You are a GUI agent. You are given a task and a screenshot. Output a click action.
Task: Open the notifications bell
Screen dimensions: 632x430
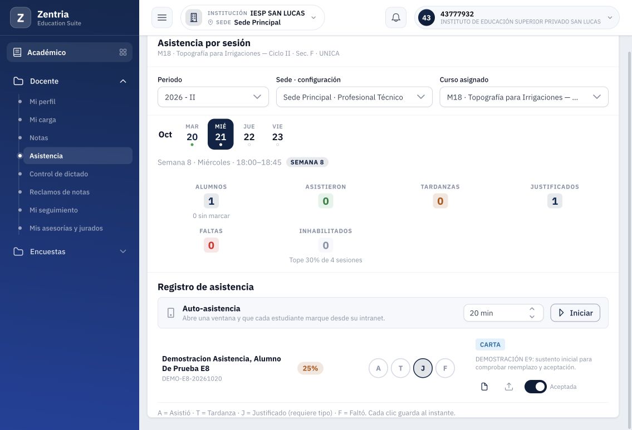coord(396,18)
